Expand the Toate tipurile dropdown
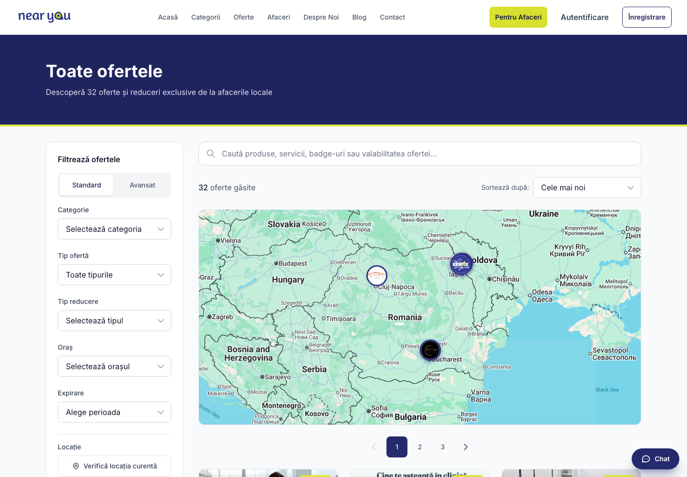 [114, 275]
